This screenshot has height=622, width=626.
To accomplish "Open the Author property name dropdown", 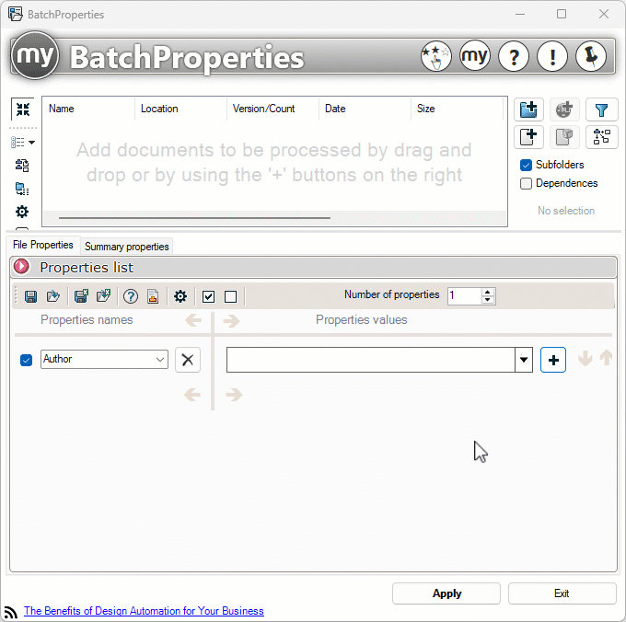I will point(160,360).
